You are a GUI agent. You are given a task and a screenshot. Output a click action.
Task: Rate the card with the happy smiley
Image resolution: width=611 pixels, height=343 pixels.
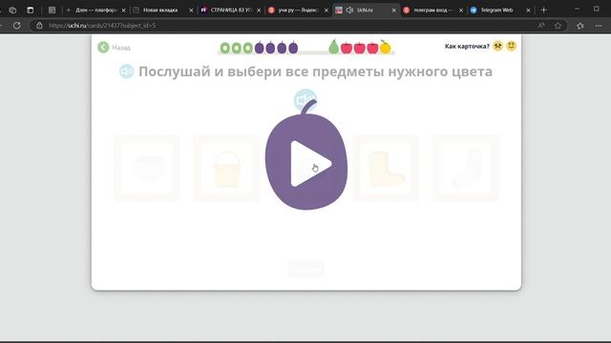[512, 46]
